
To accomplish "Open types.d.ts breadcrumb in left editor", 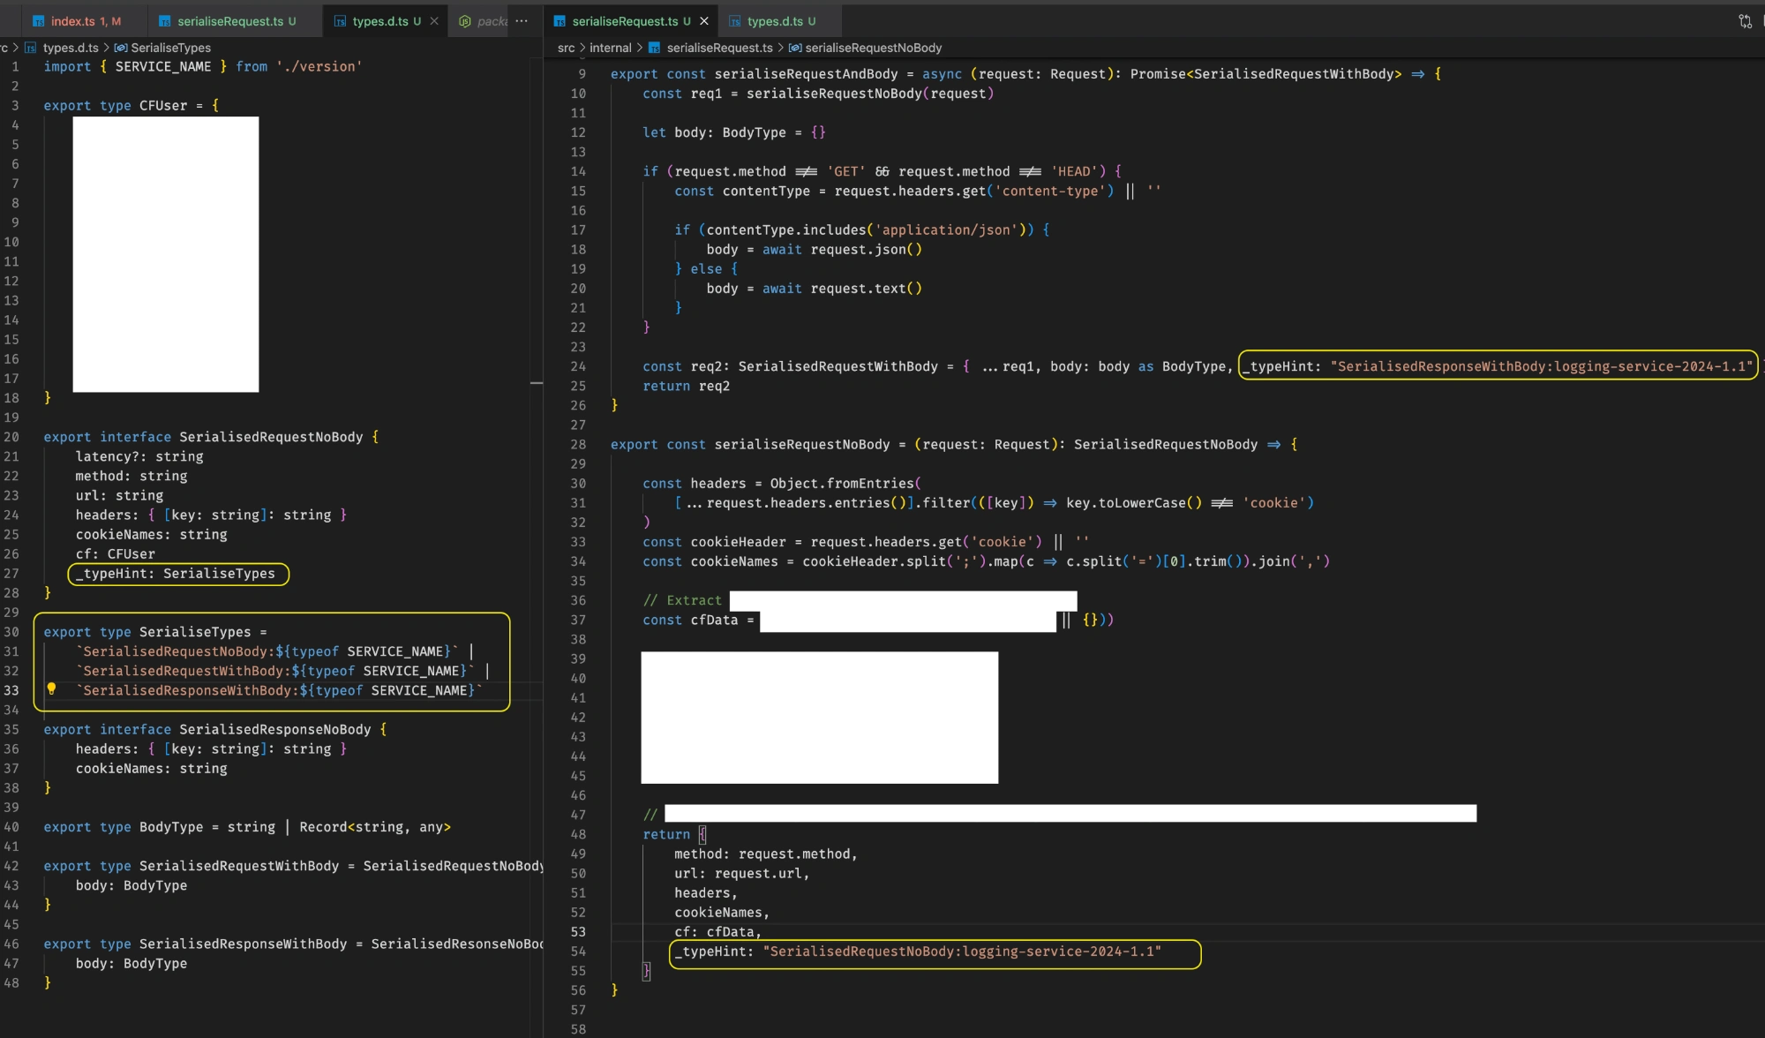I will [x=70, y=48].
